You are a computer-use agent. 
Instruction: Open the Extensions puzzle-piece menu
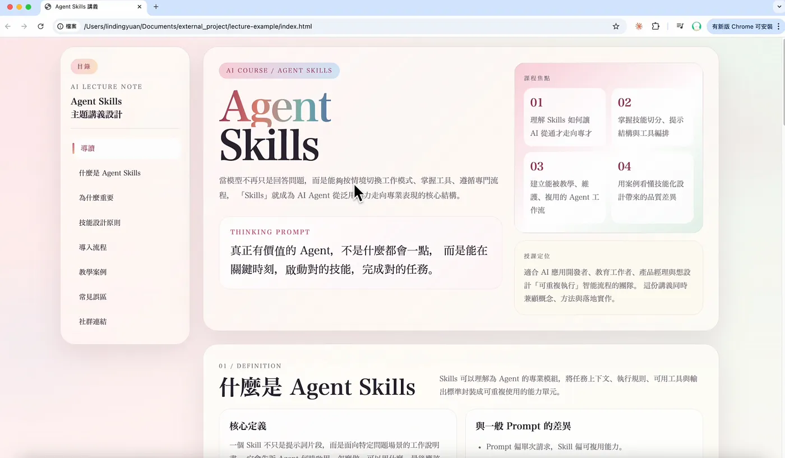click(655, 26)
